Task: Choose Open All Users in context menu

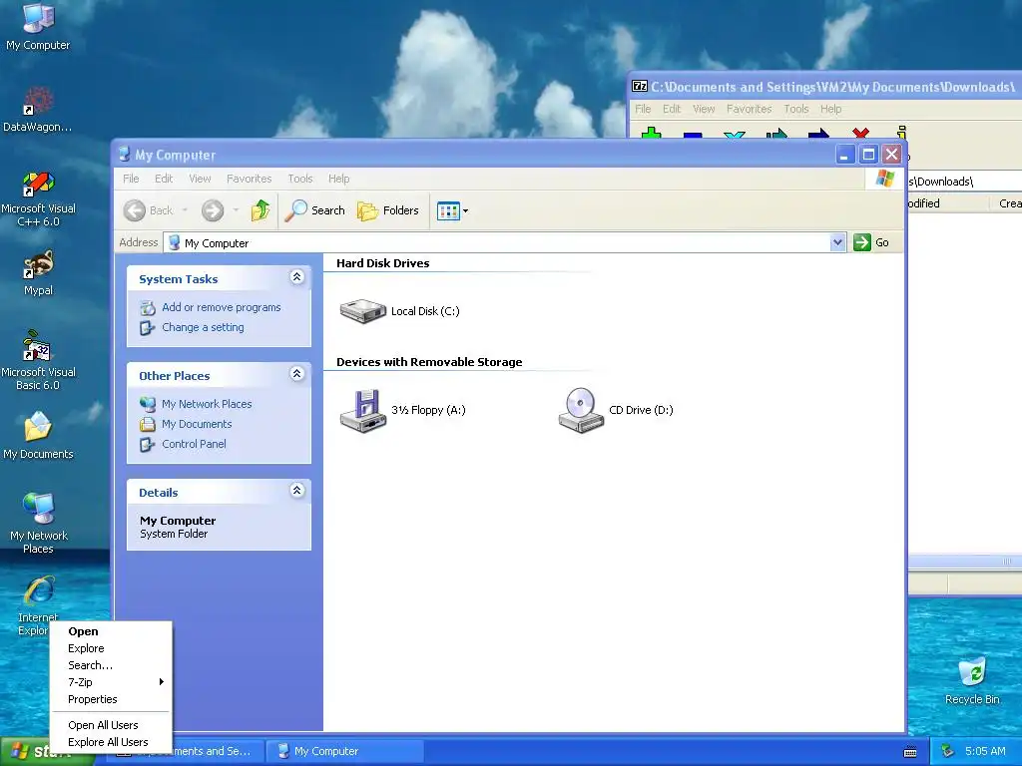Action: tap(111, 725)
